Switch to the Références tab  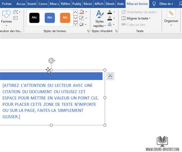65,4
